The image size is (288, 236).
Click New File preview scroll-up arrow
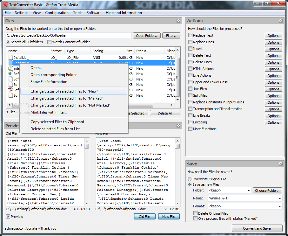coord(177,141)
